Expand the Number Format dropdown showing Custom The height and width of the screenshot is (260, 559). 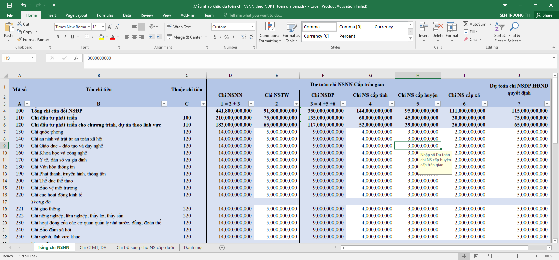[x=252, y=27]
